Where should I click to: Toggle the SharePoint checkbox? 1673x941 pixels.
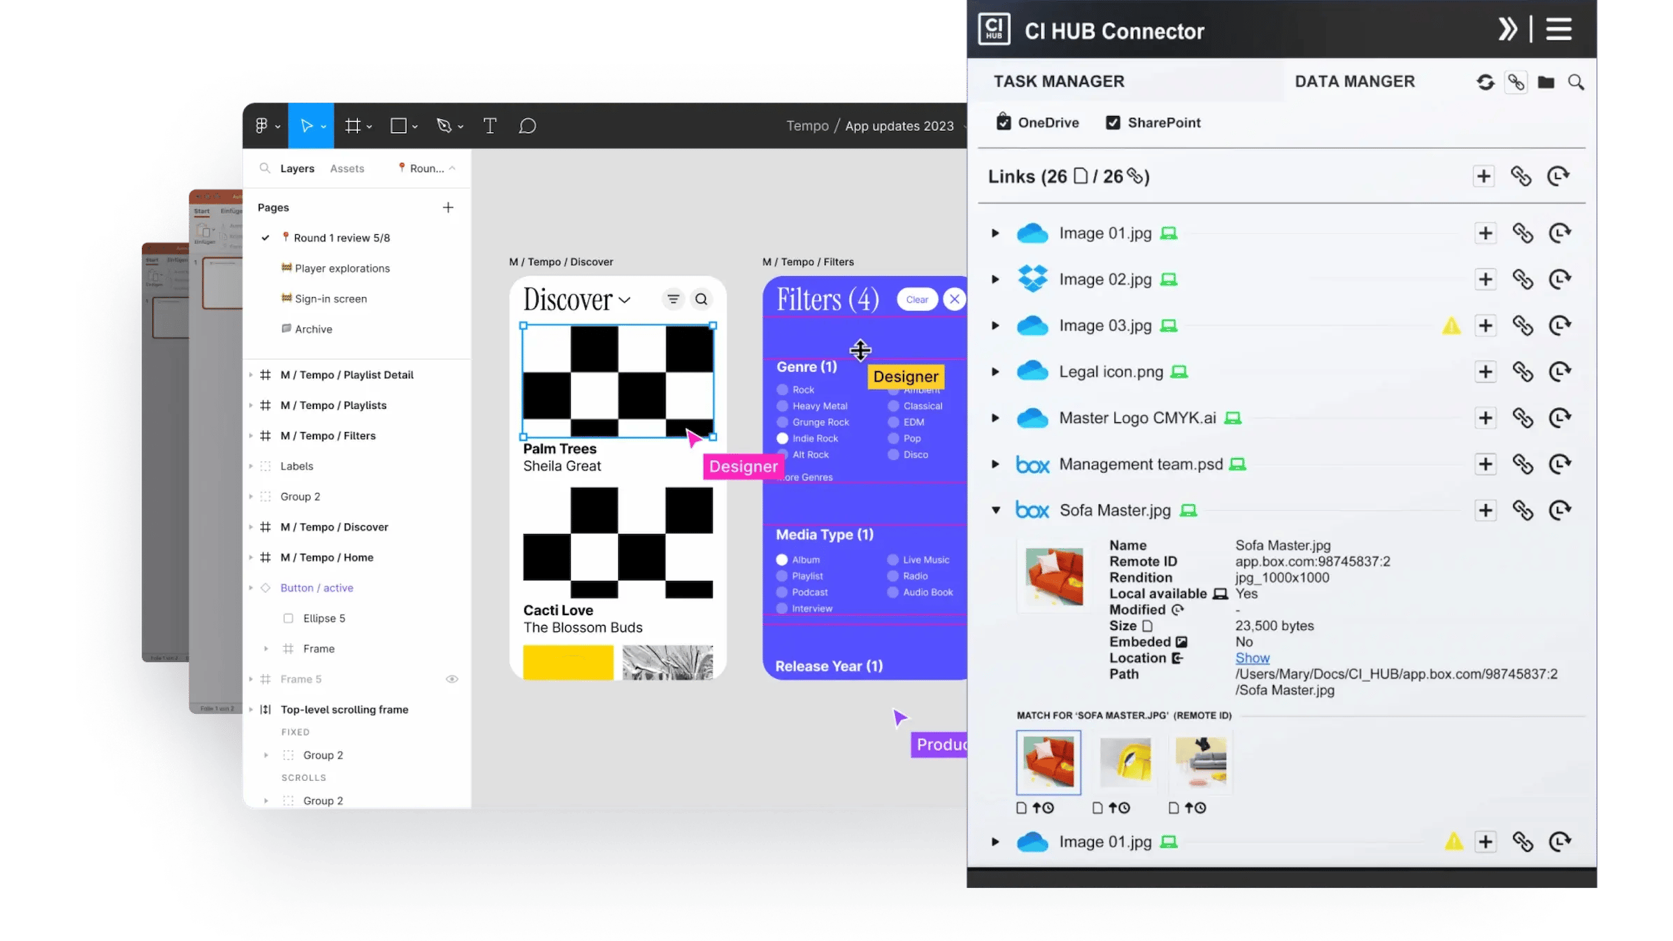tap(1113, 123)
